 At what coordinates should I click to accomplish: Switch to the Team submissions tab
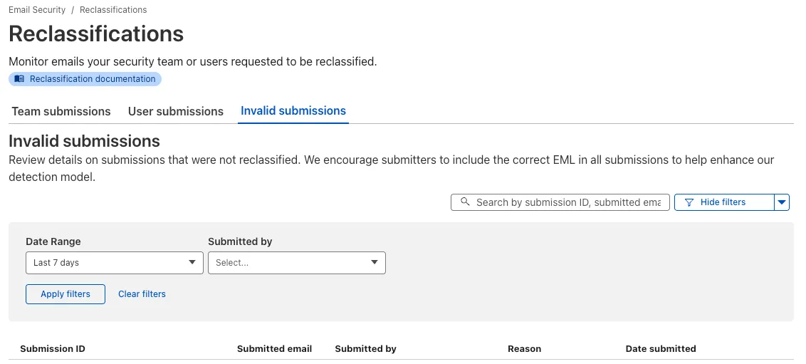(x=61, y=111)
